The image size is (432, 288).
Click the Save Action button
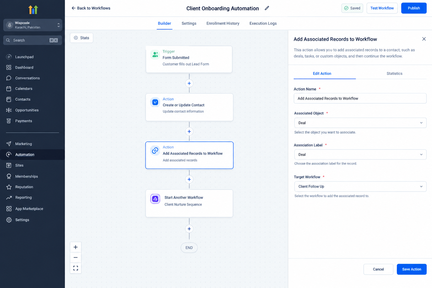click(411, 269)
